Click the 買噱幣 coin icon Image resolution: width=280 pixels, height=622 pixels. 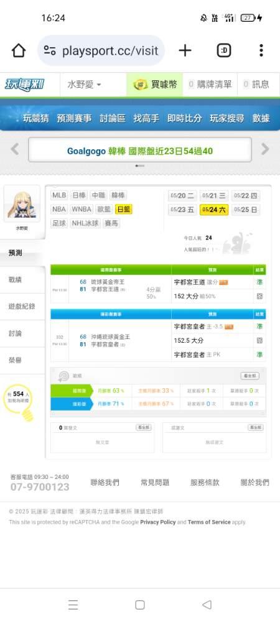140,85
